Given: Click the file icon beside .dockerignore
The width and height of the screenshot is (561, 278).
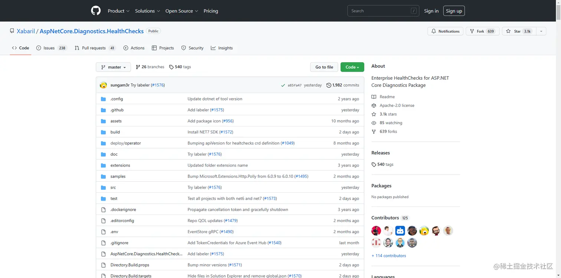Looking at the screenshot, I should pos(104,210).
